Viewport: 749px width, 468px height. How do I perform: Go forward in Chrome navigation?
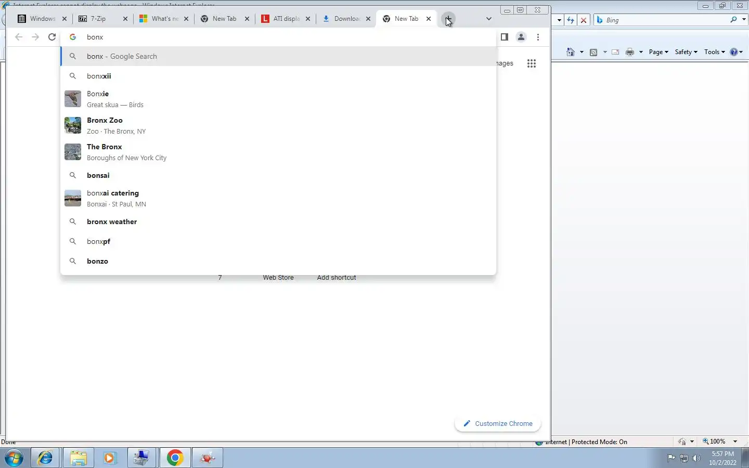[x=35, y=37]
